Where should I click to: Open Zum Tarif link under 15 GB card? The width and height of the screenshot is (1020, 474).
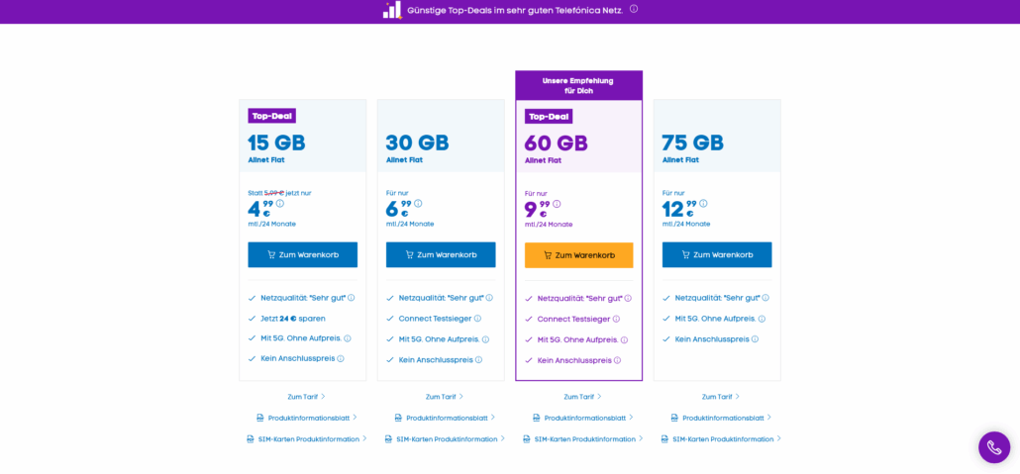click(x=306, y=397)
